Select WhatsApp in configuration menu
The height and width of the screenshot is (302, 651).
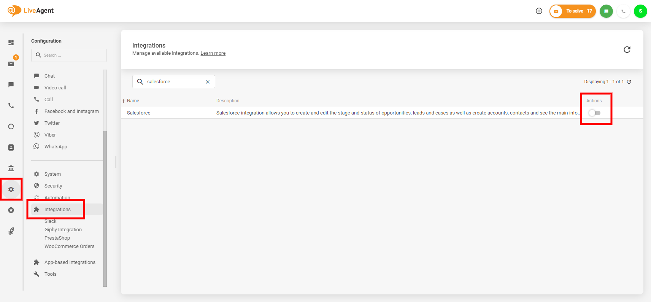56,147
